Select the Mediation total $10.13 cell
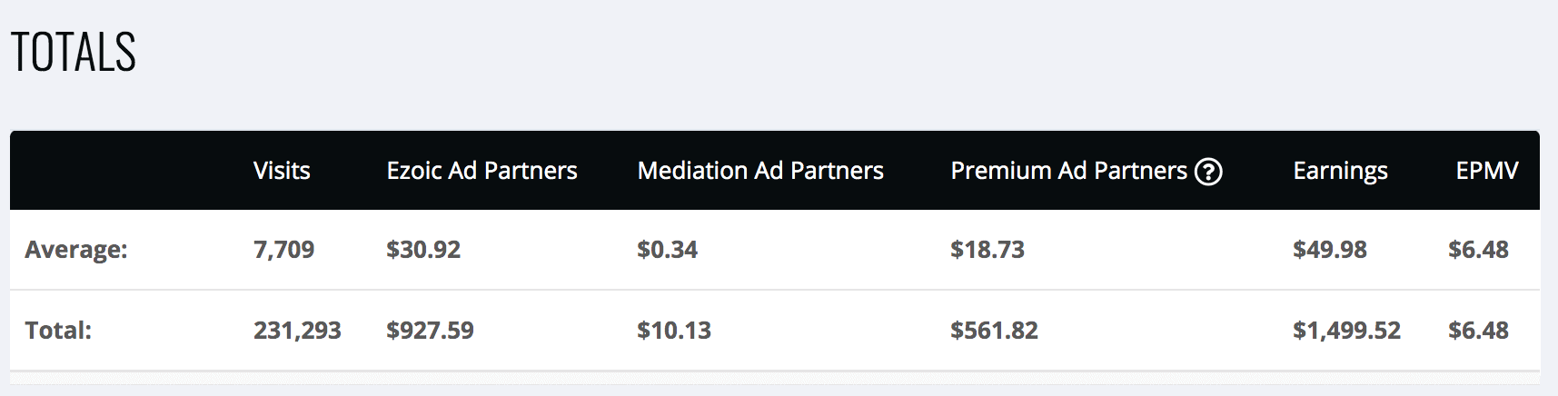This screenshot has height=396, width=1558. [674, 331]
